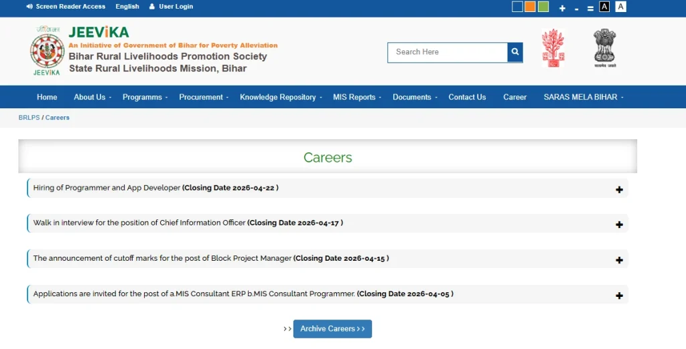The image size is (686, 349).
Task: Expand Hiring of Programmer and App Developer
Action: [619, 189]
